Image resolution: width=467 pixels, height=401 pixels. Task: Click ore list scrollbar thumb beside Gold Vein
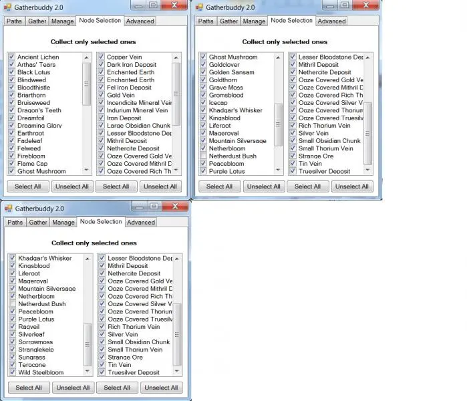[176, 94]
